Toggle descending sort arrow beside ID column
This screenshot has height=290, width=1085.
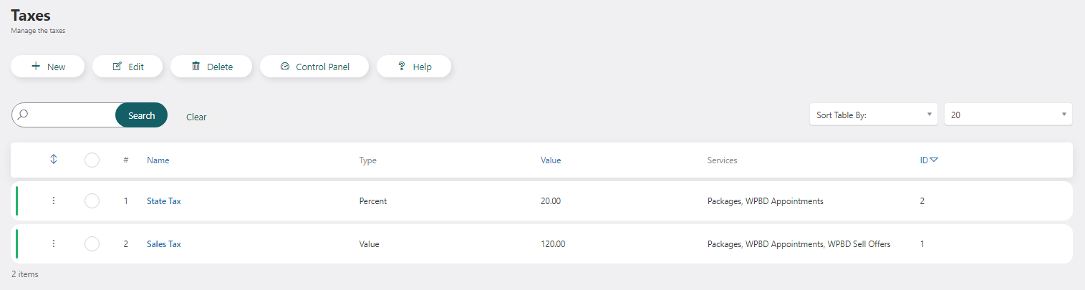click(x=934, y=160)
